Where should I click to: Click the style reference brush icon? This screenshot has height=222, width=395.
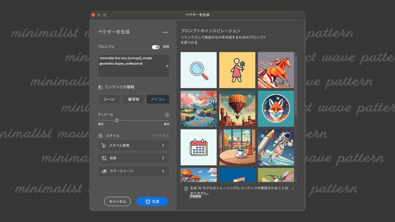click(x=104, y=146)
